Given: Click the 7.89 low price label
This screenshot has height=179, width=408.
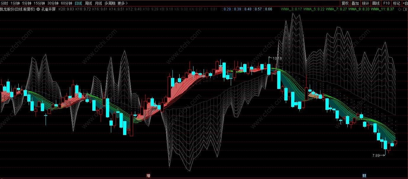Looking at the screenshot, I should [376, 155].
